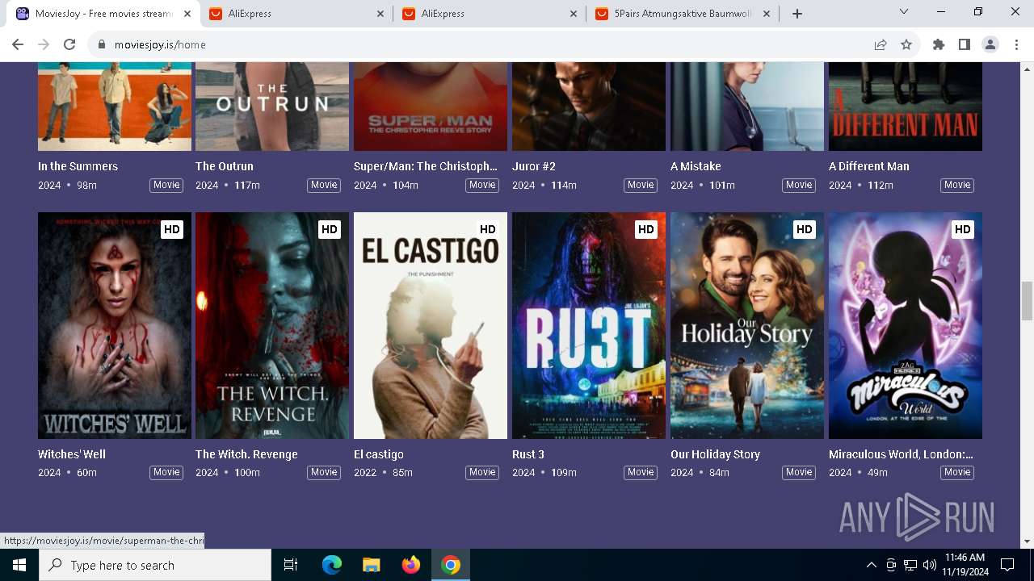
Task: Click the Movie badge under Witches' Well
Action: [x=166, y=472]
